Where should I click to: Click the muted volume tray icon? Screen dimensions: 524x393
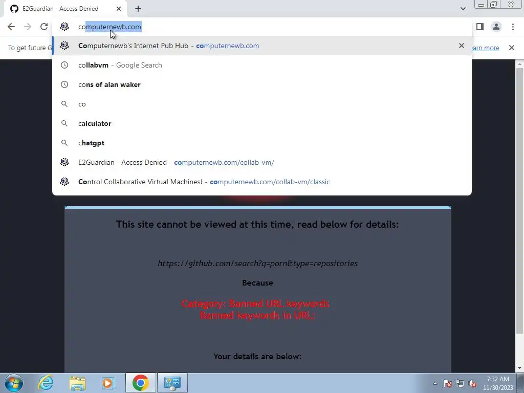click(472, 384)
